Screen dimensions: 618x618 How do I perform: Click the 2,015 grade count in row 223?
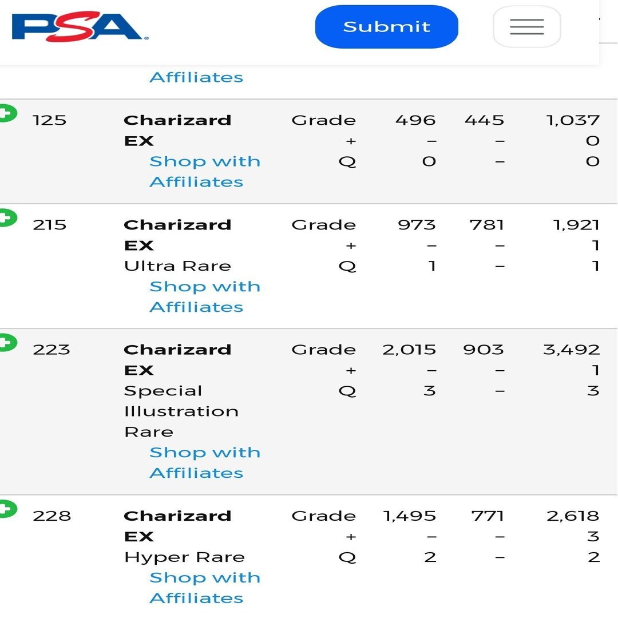(x=409, y=350)
